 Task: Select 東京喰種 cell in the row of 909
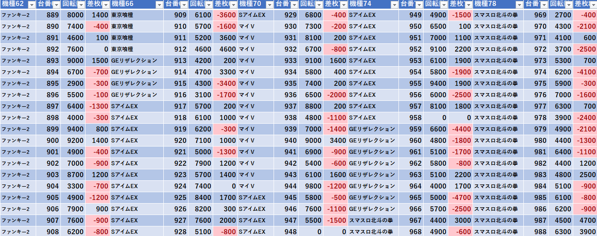coord(137,15)
